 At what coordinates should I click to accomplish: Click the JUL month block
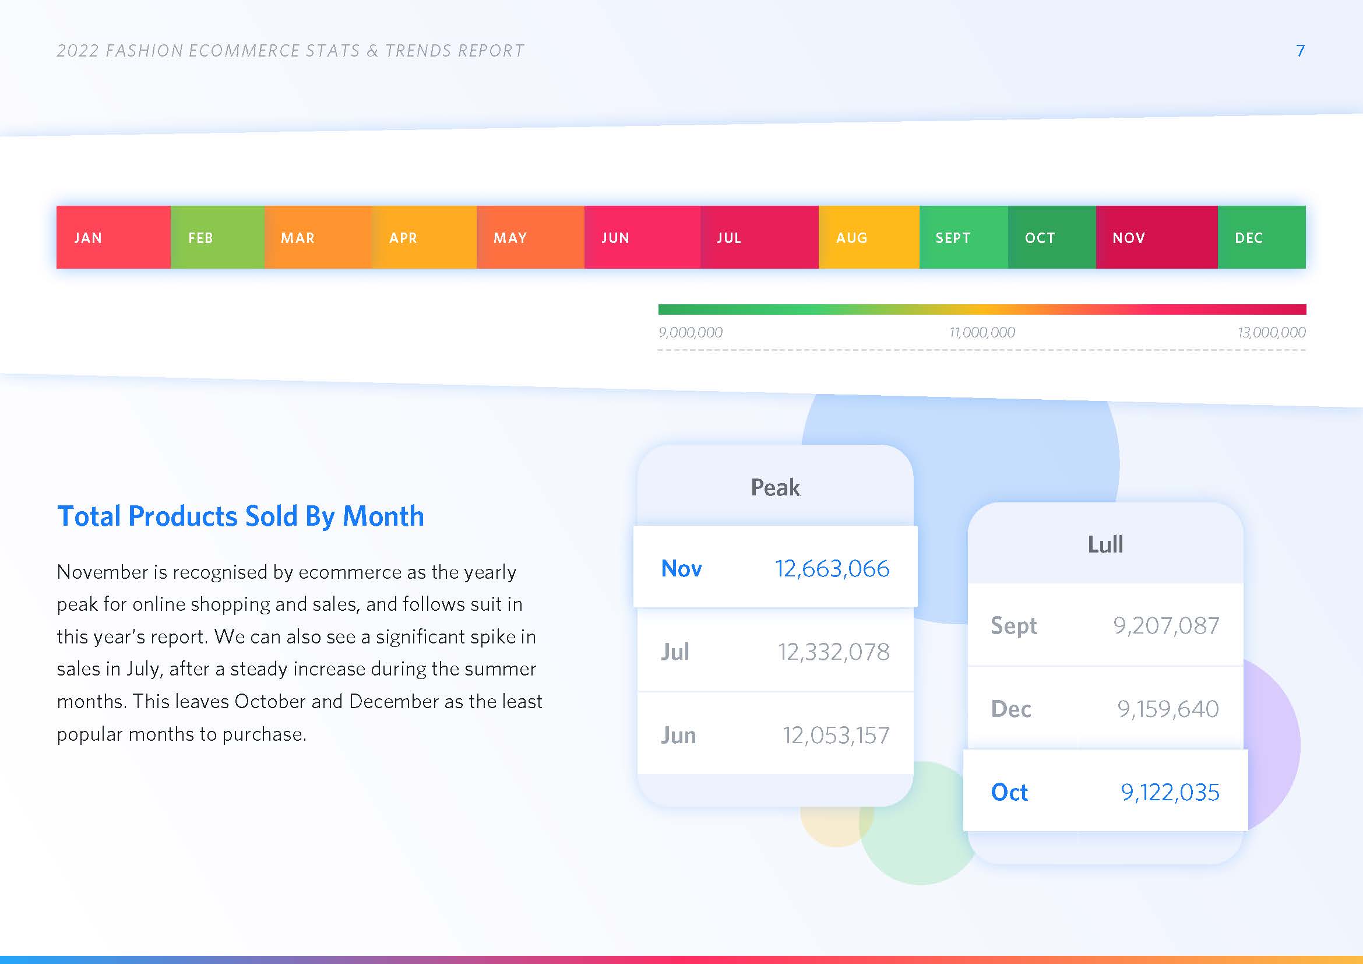759,237
